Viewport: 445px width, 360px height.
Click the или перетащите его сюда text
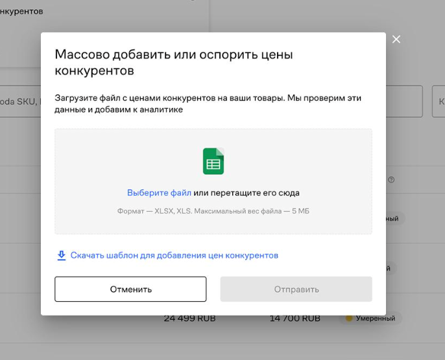pyautogui.click(x=247, y=193)
